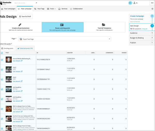Viewport: 155px width, 131px height.
Task: Click thumbnail of Social Media Marketing post
Action: [x=9, y=60]
